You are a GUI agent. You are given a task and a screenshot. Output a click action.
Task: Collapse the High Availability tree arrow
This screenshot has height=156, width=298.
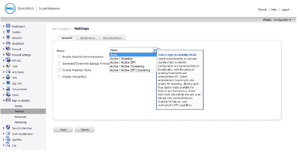pos(4,101)
